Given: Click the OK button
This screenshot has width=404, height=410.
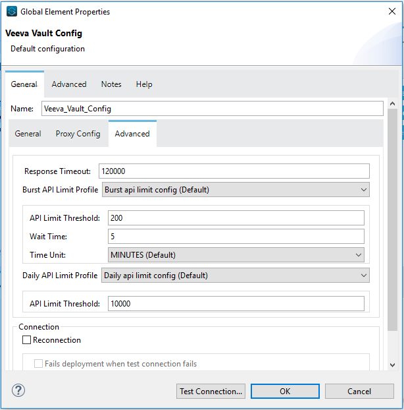Looking at the screenshot, I should 285,391.
